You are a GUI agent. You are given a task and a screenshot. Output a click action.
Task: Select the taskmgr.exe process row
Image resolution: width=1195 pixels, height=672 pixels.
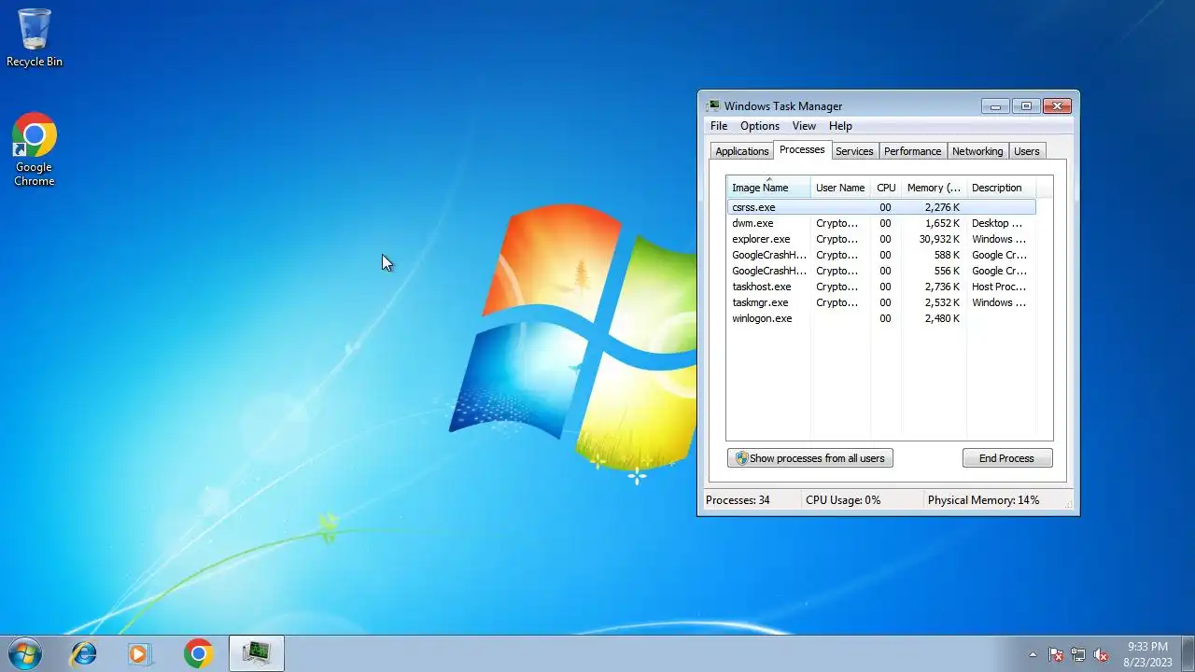tap(881, 302)
